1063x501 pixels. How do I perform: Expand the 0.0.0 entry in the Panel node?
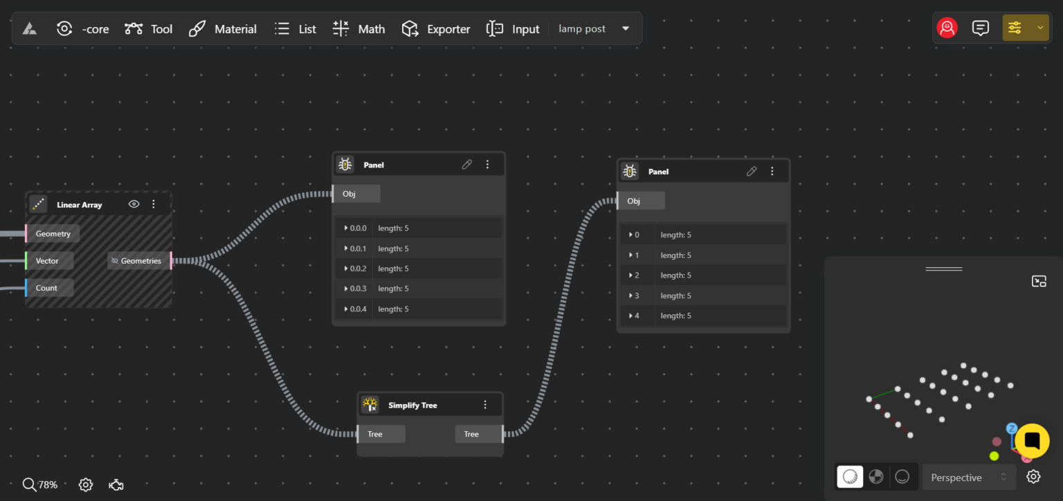tap(346, 228)
